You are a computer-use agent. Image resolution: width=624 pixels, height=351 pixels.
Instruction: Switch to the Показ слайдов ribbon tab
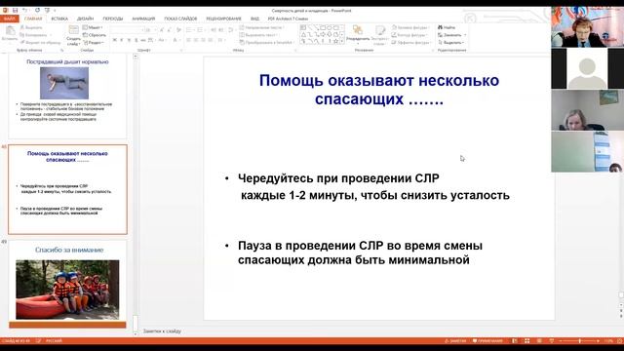(x=180, y=19)
